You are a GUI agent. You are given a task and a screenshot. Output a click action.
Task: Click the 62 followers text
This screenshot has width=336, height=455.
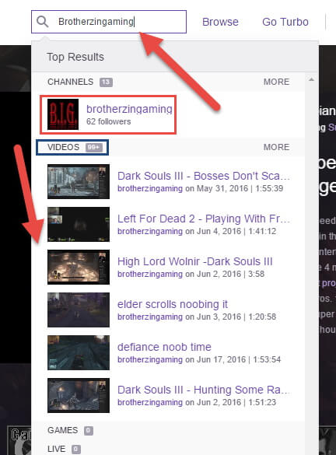109,121
